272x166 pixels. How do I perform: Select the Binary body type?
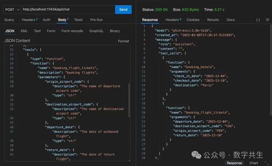115,31
